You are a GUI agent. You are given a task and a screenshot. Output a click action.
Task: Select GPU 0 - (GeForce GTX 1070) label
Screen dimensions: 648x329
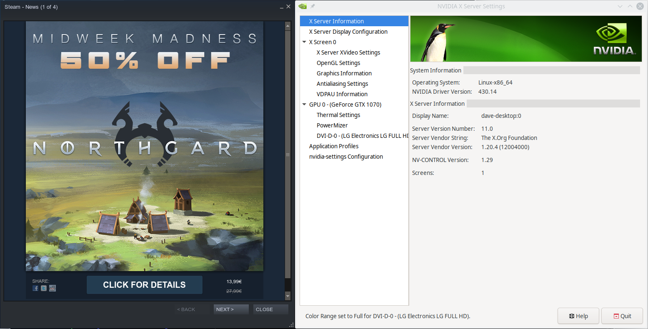[345, 105]
